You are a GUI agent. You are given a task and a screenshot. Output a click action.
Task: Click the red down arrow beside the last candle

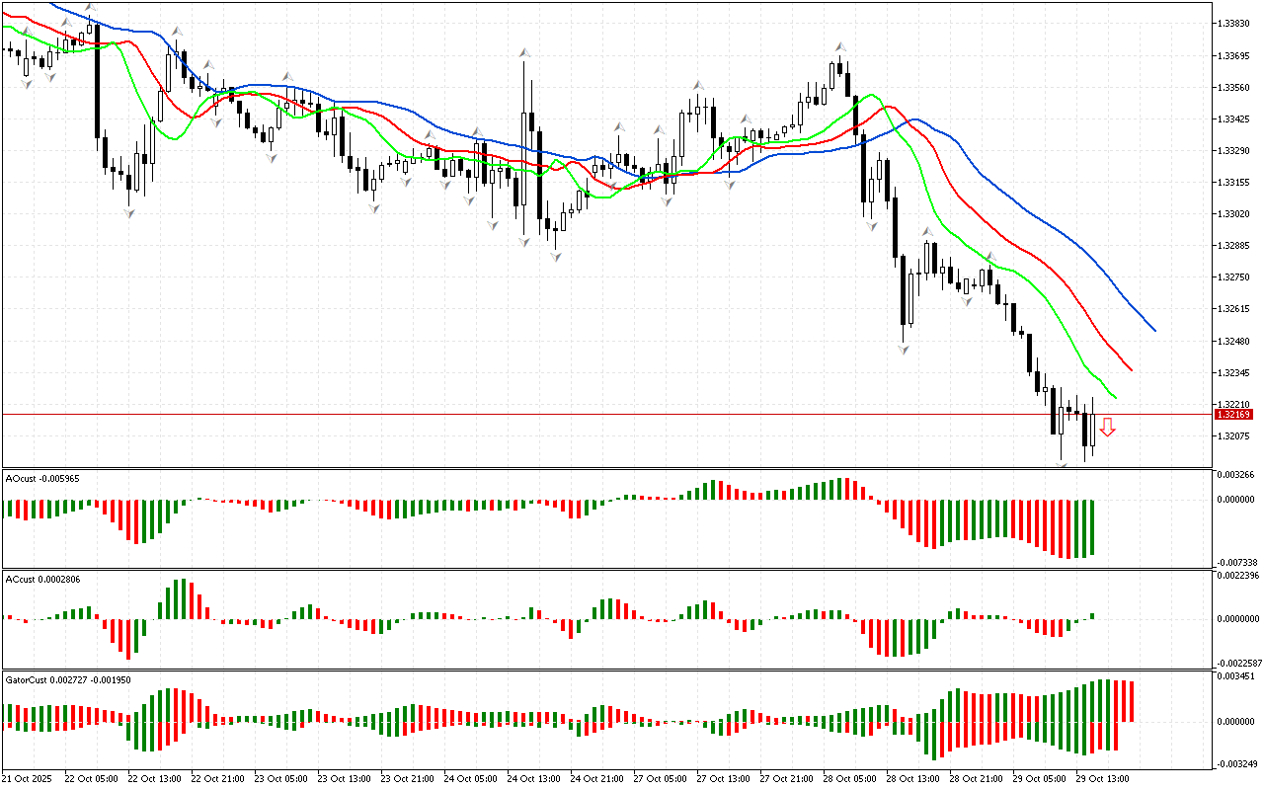click(x=1107, y=427)
